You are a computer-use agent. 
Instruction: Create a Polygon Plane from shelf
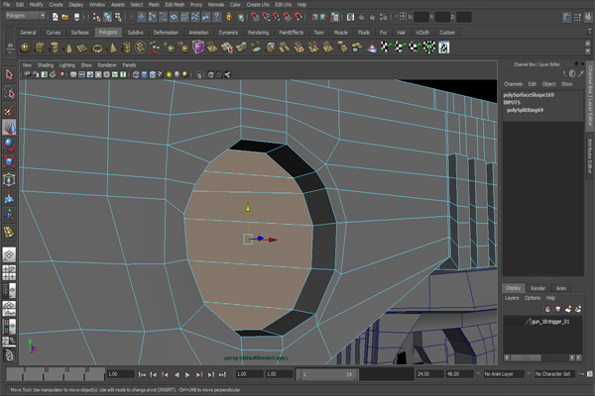(x=82, y=48)
